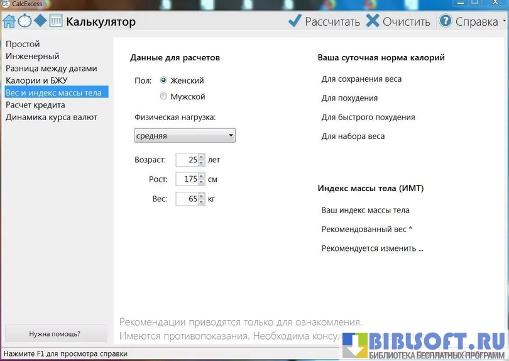Open Справка help question-mark icon
509x361 pixels.
point(446,21)
